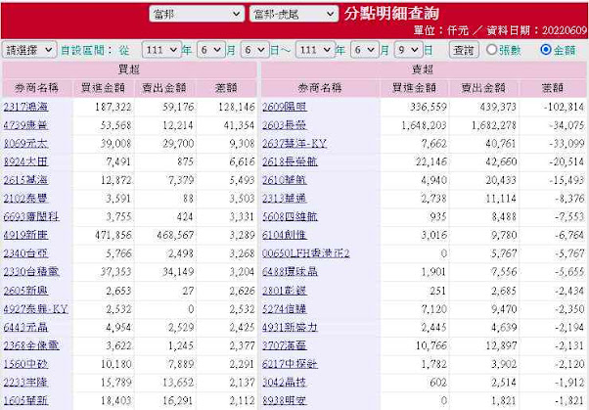Open the 6443元晶 stock link
The image size is (589, 410).
(25, 327)
